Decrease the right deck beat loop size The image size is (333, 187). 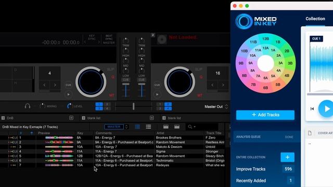pos(212,85)
